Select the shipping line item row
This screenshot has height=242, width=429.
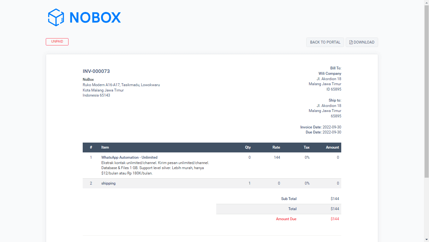pyautogui.click(x=108, y=183)
